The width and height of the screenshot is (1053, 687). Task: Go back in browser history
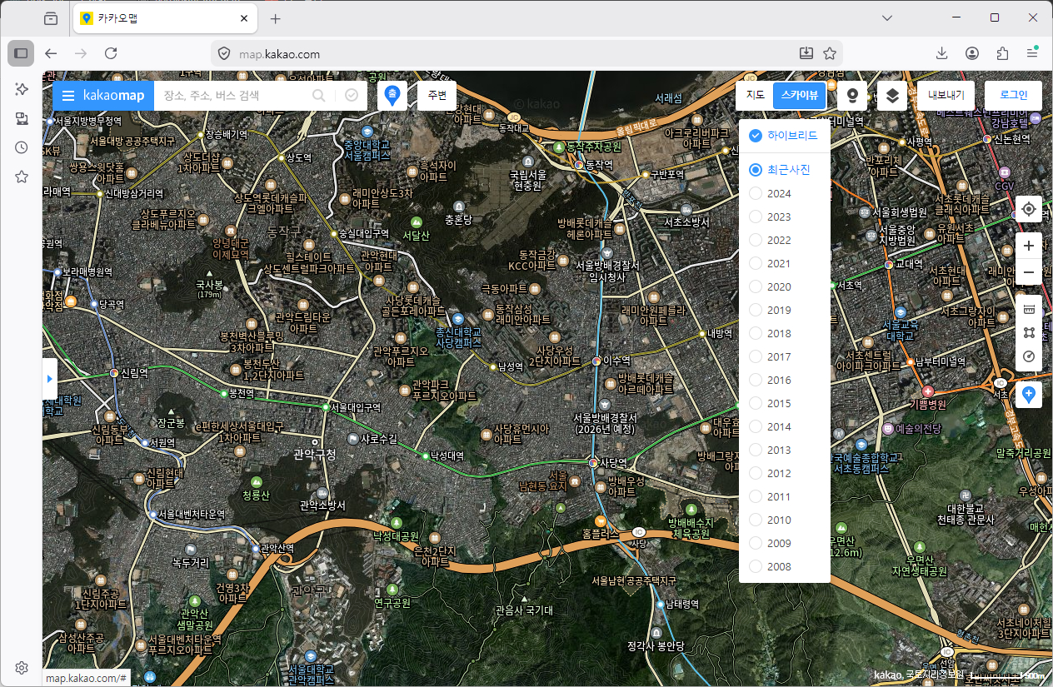point(51,53)
